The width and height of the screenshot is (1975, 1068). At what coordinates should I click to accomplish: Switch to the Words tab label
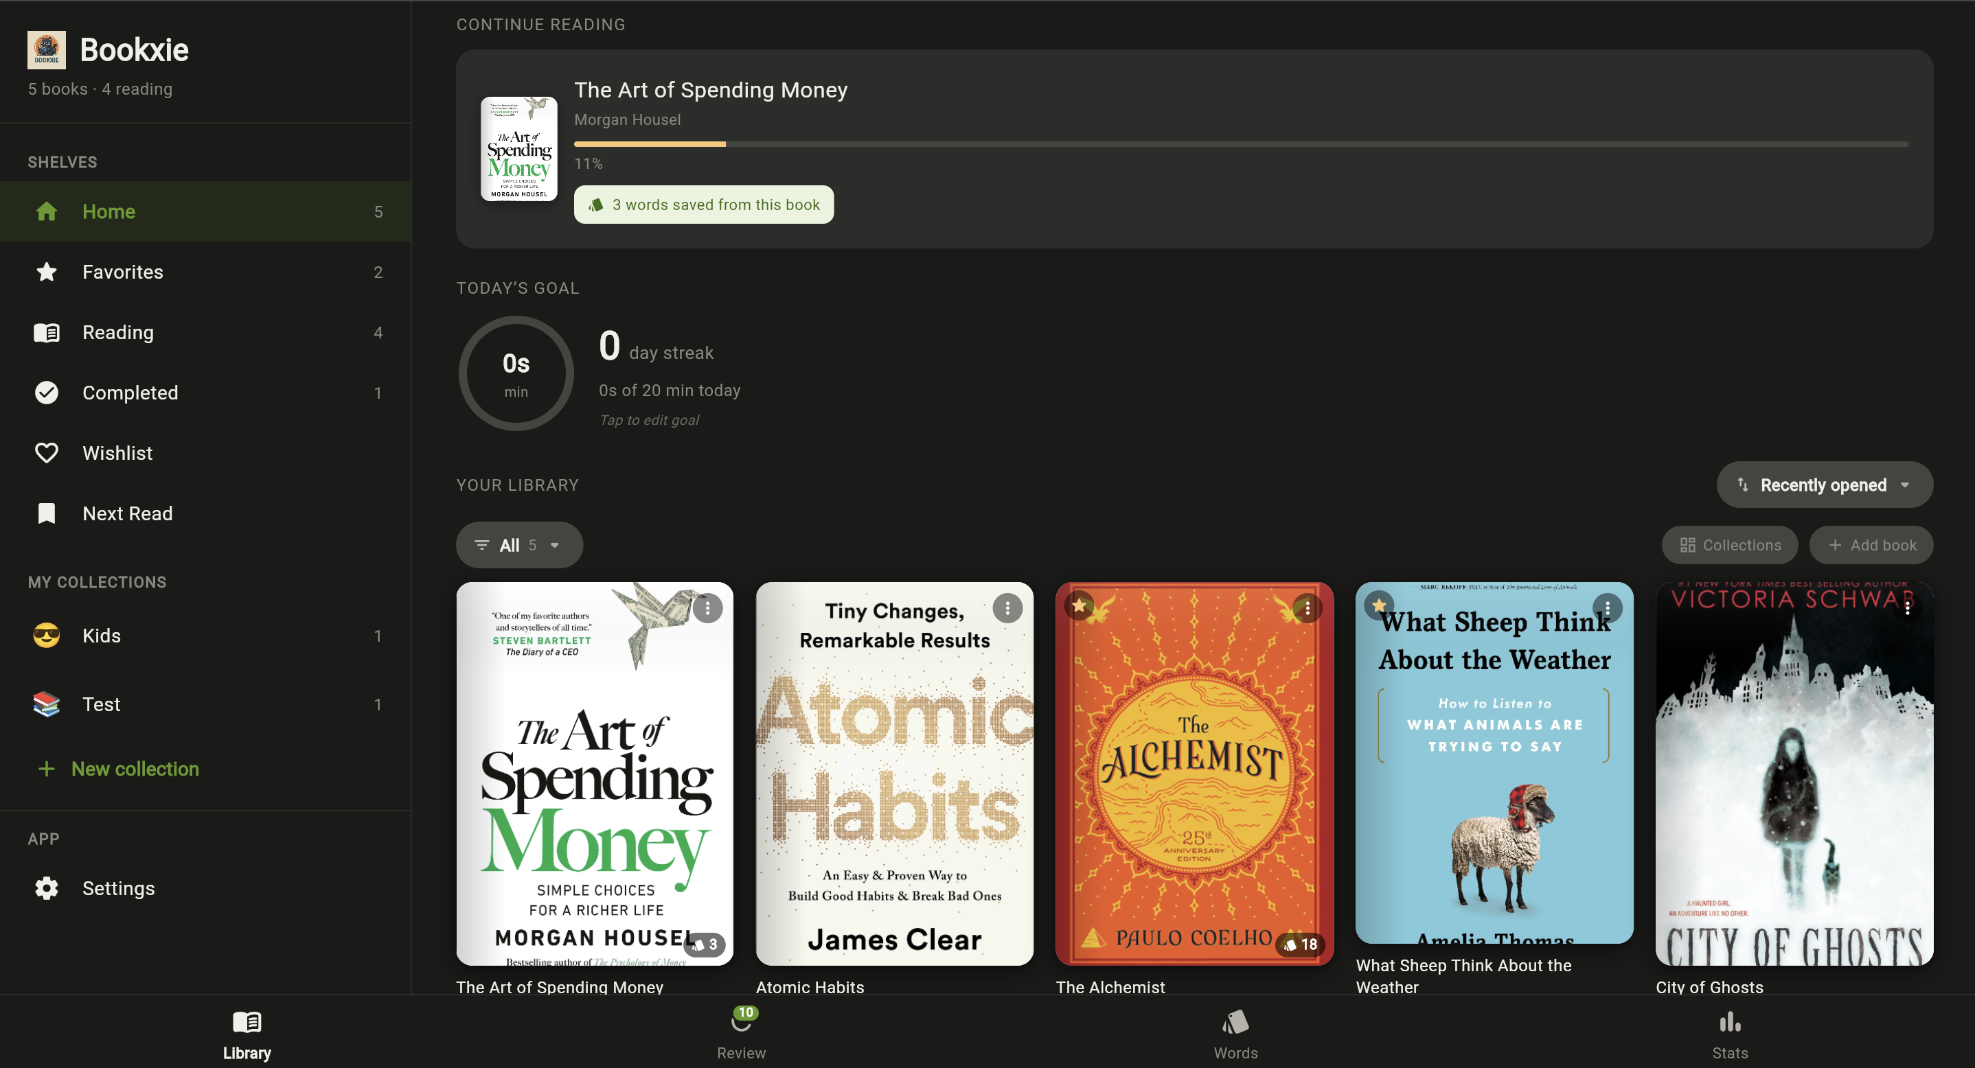[1235, 1053]
